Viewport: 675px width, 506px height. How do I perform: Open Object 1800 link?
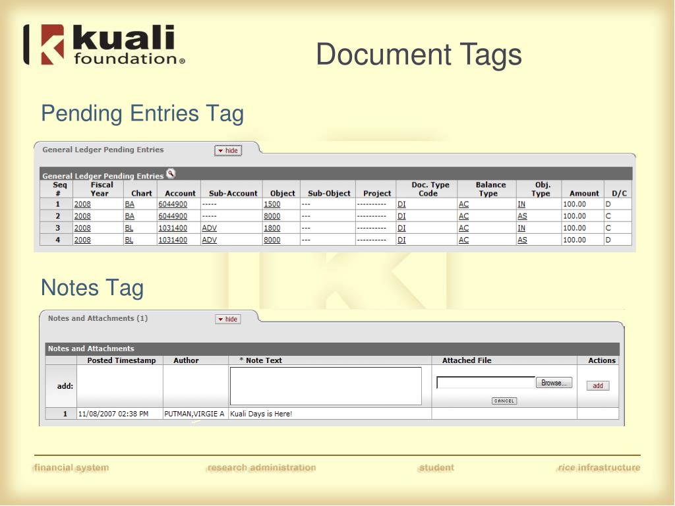tap(272, 228)
